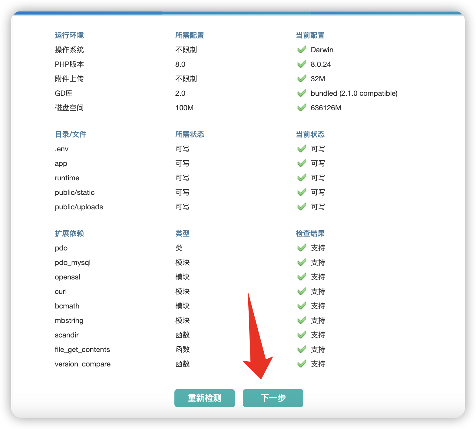This screenshot has width=476, height=429.
Task: Click the checkmark in the .env row
Action: (x=302, y=149)
